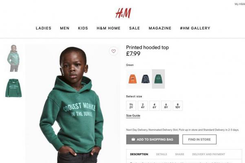Click the shopping bag icon in add button
Image resolution: width=245 pixels, height=163 pixels.
[x=133, y=139]
